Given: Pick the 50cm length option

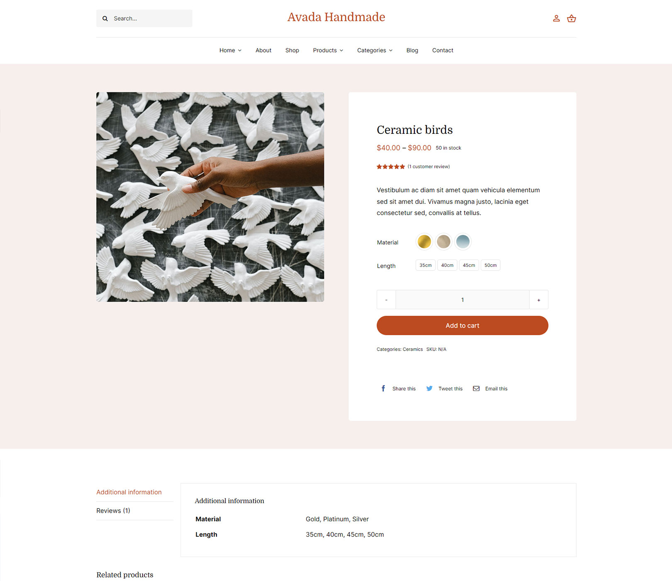Looking at the screenshot, I should (490, 265).
